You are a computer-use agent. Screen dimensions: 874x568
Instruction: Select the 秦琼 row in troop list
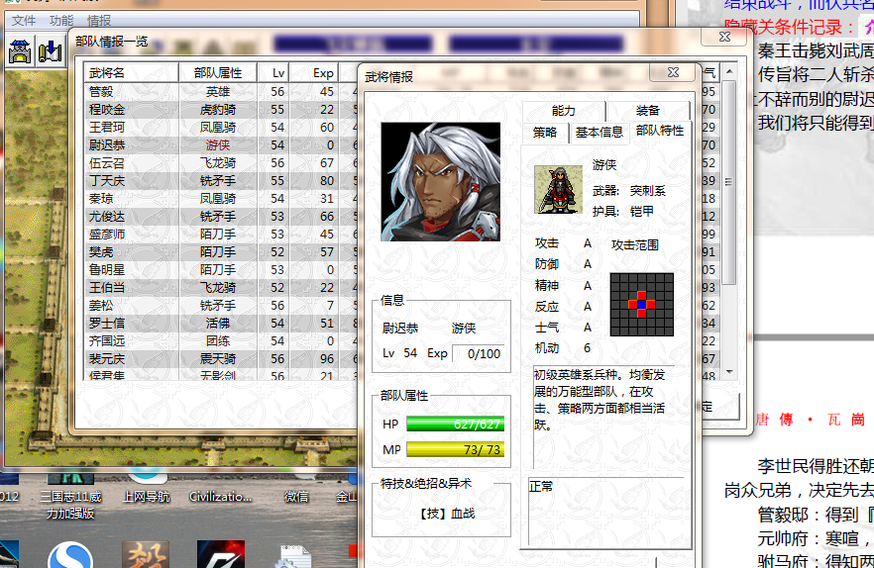[x=221, y=198]
